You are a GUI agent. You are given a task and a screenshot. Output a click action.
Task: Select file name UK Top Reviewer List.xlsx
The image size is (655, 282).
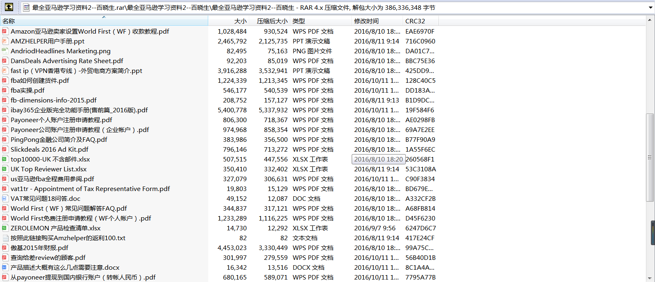(49, 169)
